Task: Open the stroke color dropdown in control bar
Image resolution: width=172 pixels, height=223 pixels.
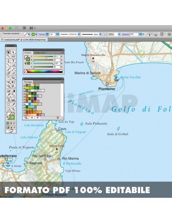Action: (36, 34)
